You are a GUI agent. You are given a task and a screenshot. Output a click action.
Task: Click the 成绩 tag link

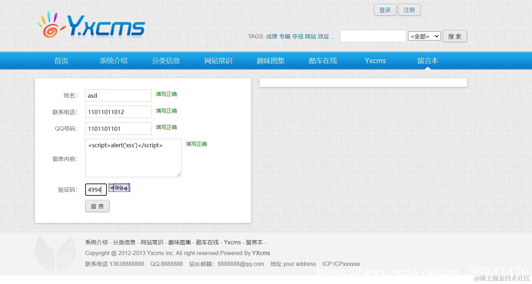click(272, 36)
